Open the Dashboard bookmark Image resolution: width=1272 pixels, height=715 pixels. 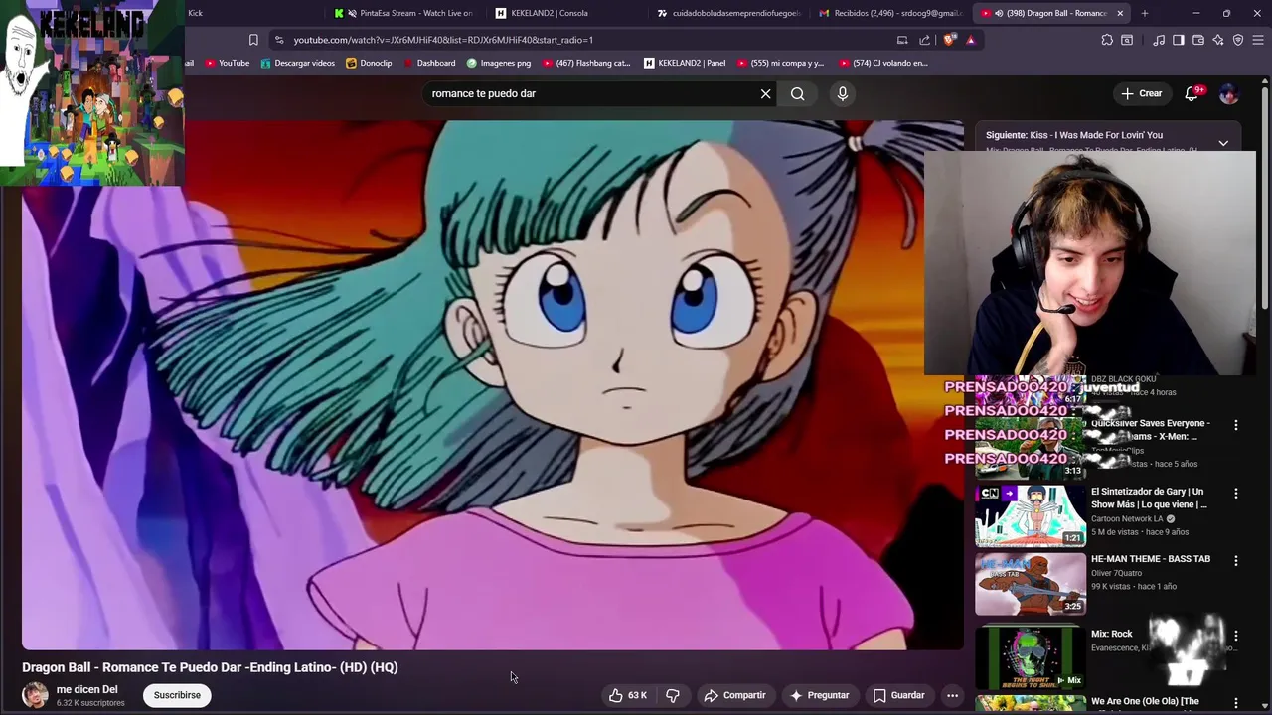click(428, 63)
